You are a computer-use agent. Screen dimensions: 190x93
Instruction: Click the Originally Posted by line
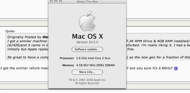tap(28, 37)
